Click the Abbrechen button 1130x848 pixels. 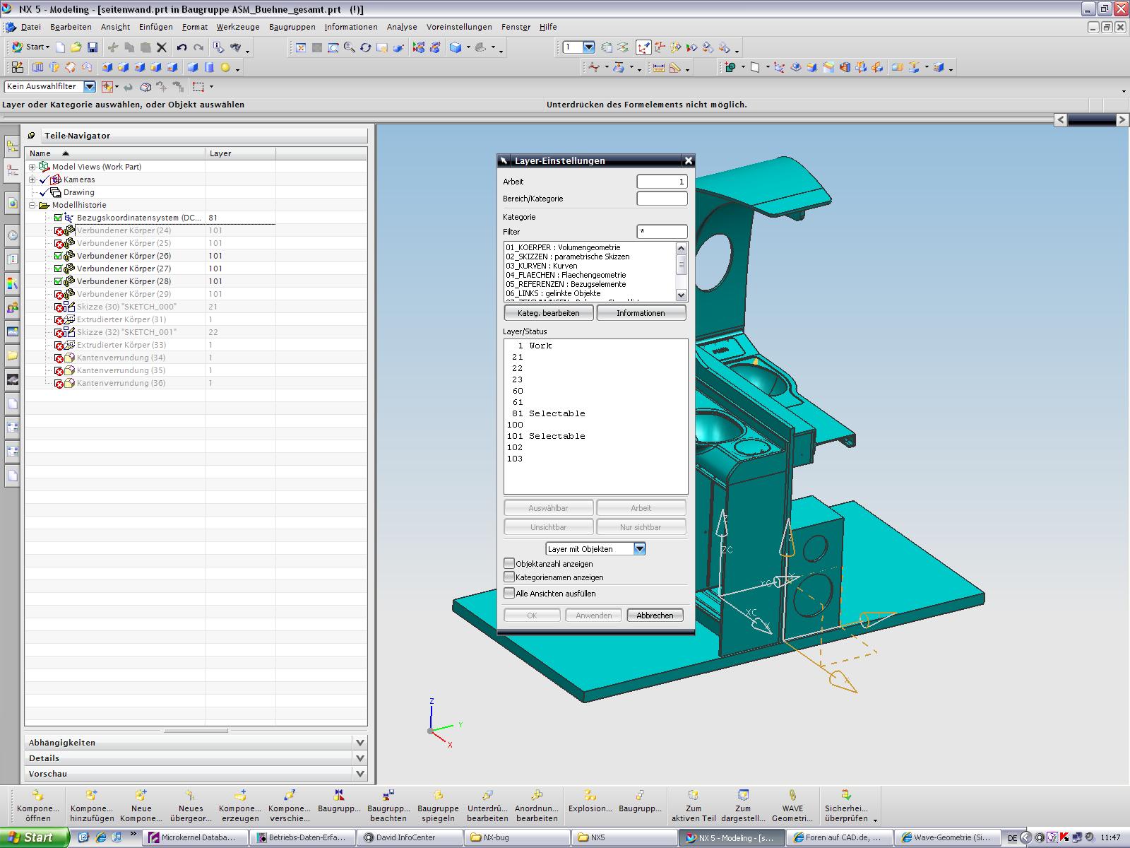point(655,615)
